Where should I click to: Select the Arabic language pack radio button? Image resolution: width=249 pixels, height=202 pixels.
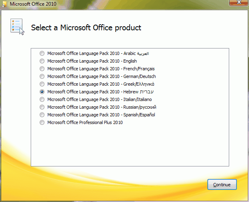point(42,53)
